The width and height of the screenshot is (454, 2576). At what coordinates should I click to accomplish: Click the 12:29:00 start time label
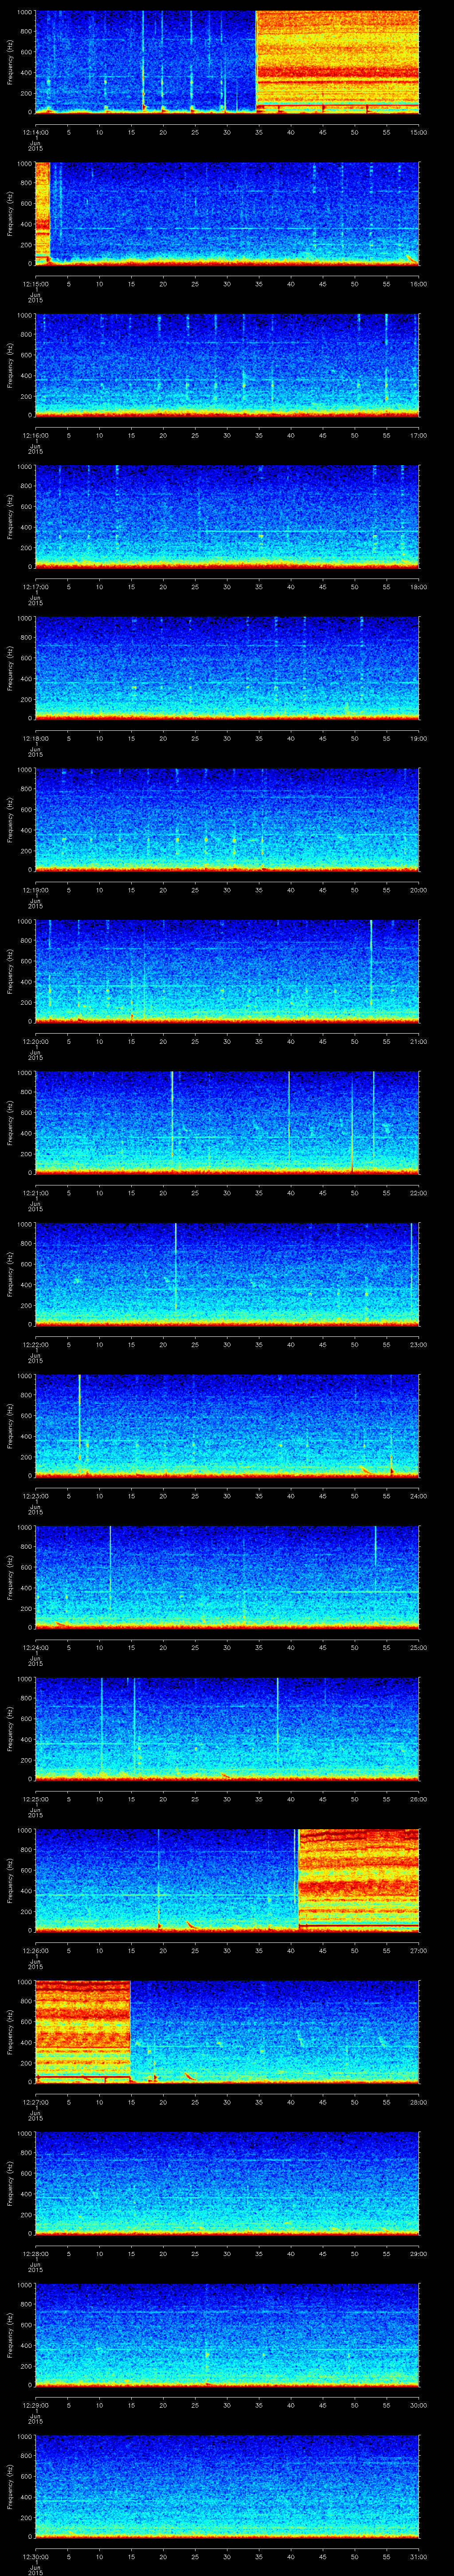(x=36, y=2405)
